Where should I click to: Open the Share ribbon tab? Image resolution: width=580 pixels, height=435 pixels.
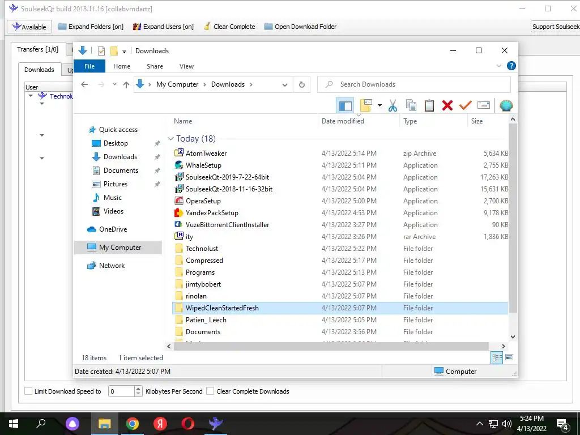pyautogui.click(x=155, y=66)
